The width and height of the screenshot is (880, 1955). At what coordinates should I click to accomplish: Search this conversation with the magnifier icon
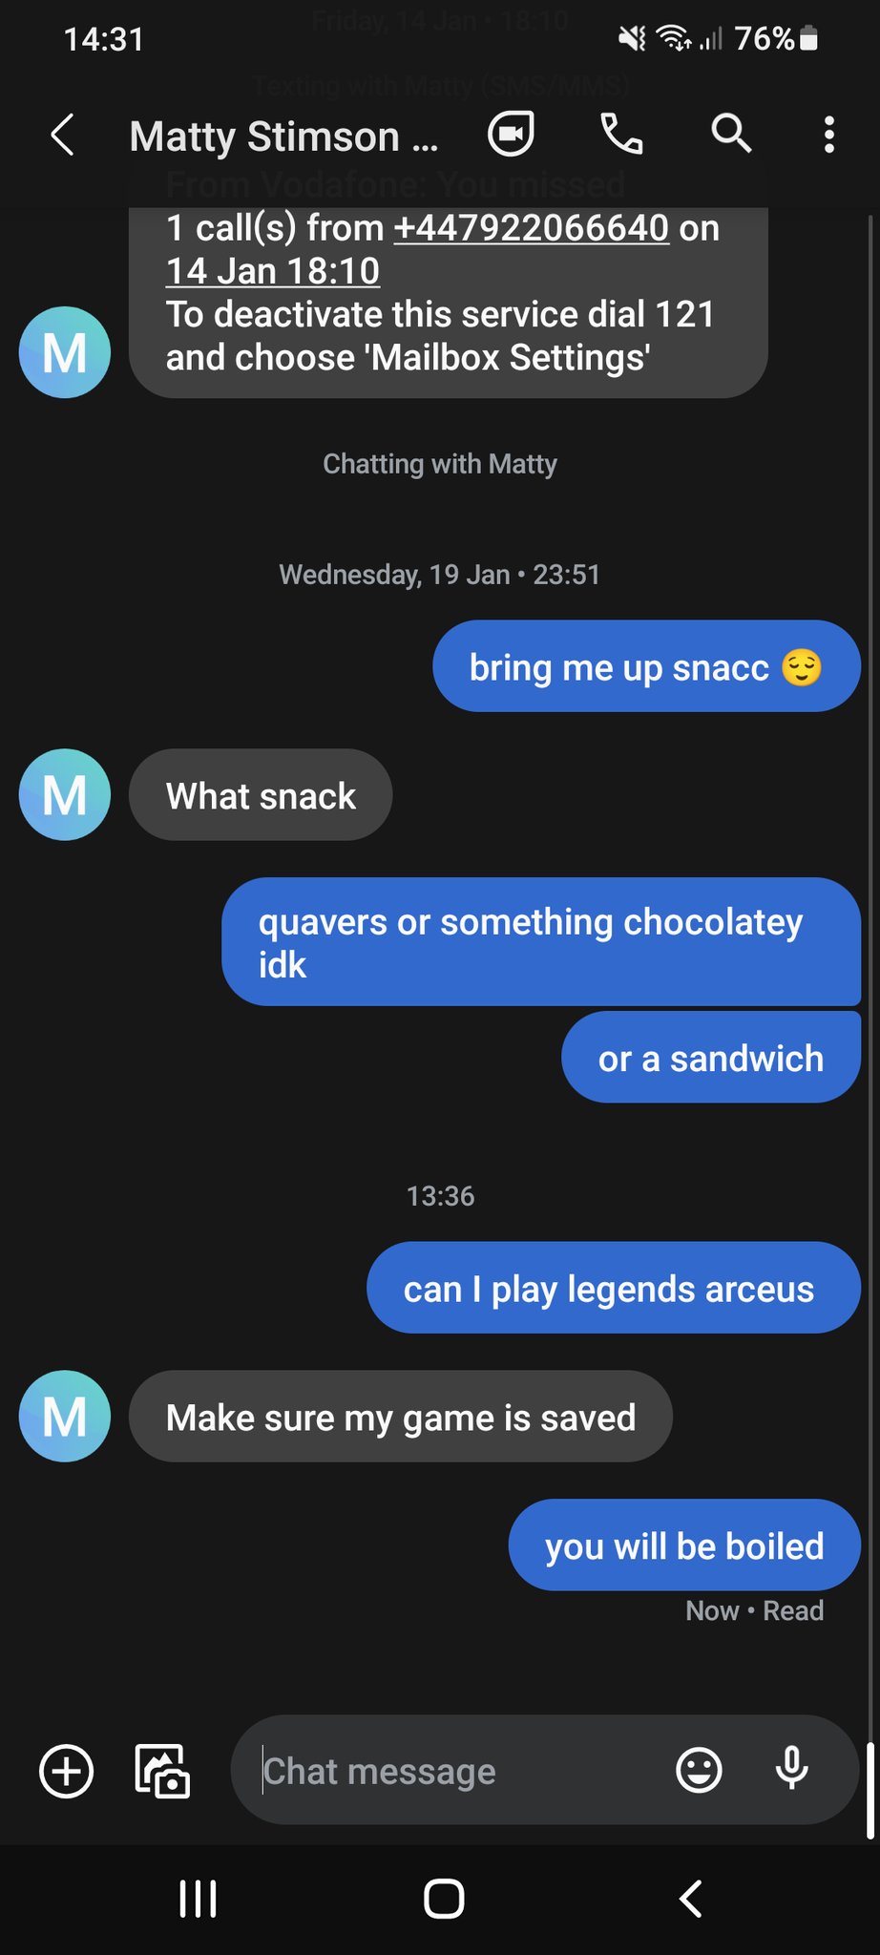point(731,134)
